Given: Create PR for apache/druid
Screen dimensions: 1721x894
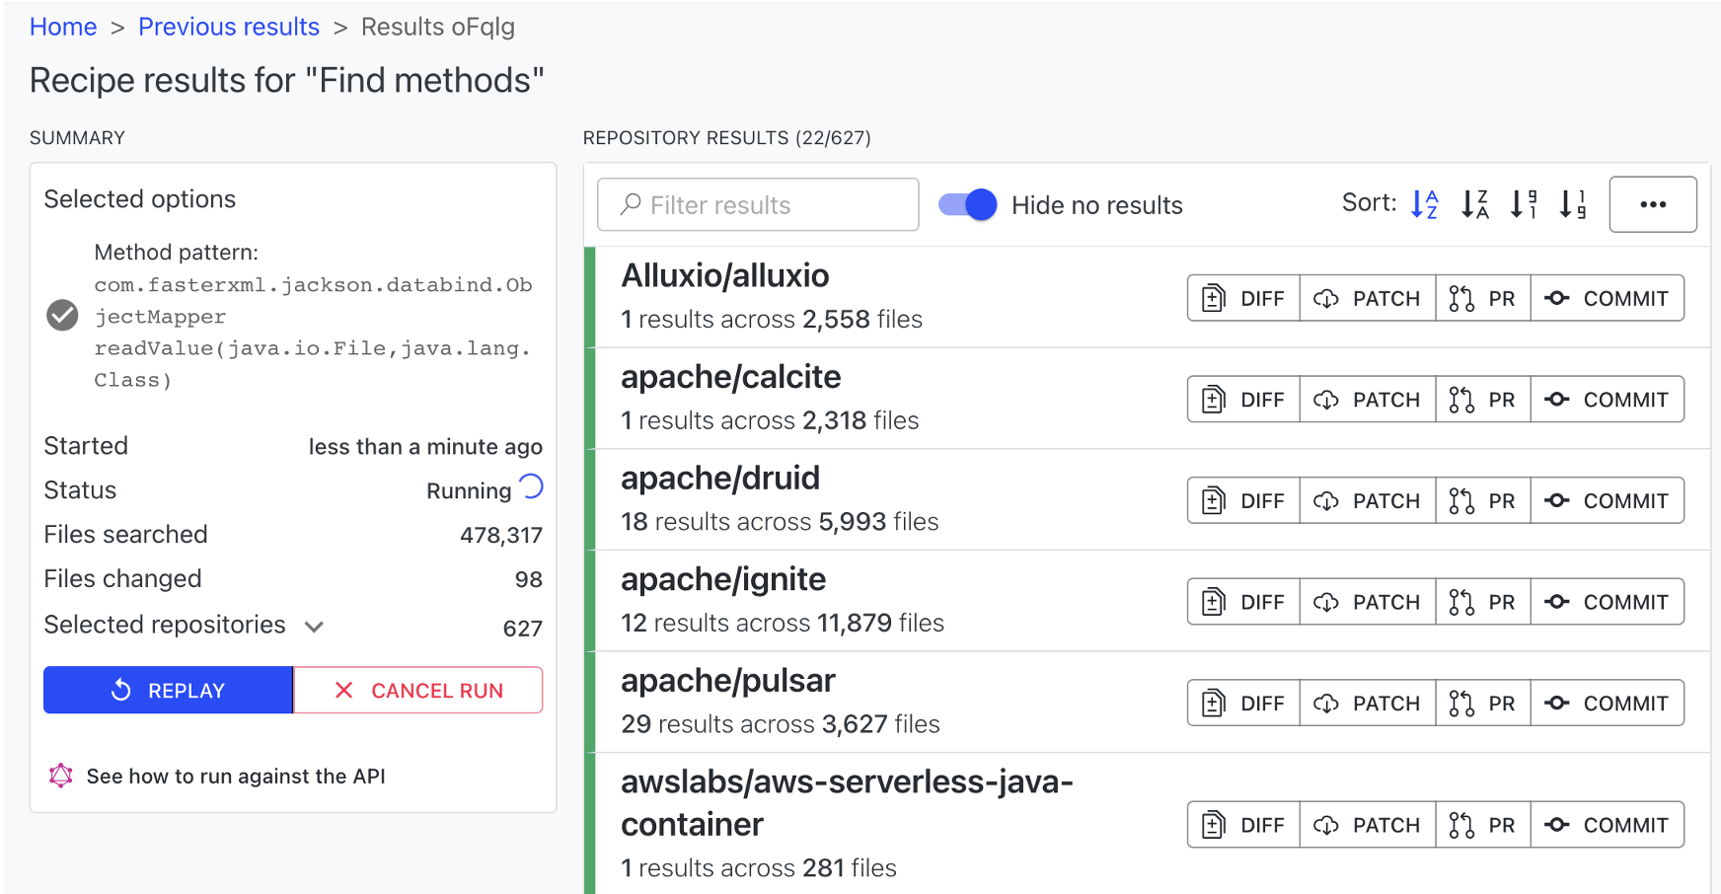Looking at the screenshot, I should [1482, 501].
